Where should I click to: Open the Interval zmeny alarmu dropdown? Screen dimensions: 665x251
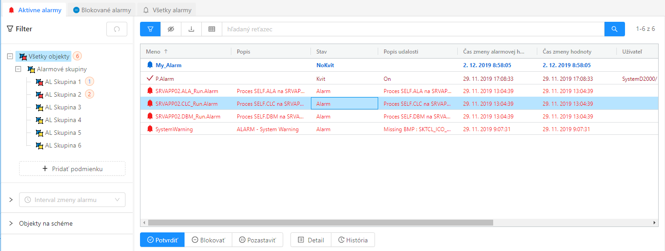coord(72,200)
